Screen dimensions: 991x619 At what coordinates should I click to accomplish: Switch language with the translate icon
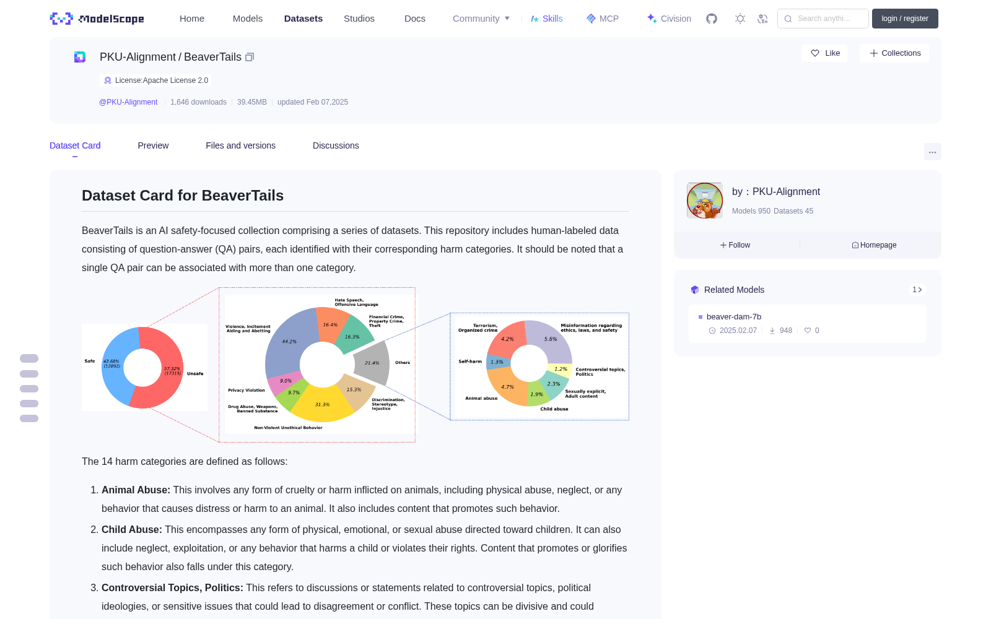click(762, 19)
